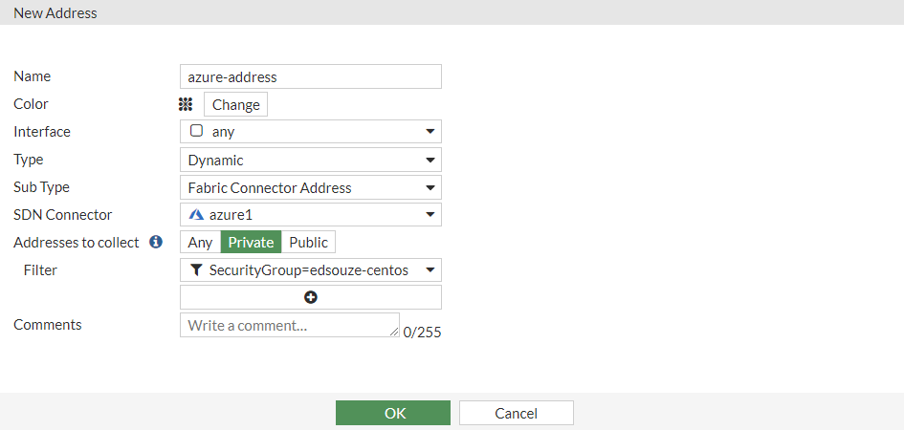The image size is (904, 430).
Task: Click the Azure logo icon
Action: [x=196, y=215]
